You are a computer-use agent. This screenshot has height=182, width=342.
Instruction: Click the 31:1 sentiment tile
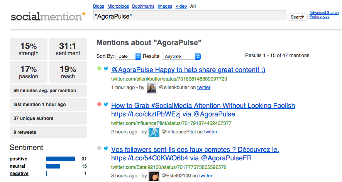pyautogui.click(x=68, y=49)
